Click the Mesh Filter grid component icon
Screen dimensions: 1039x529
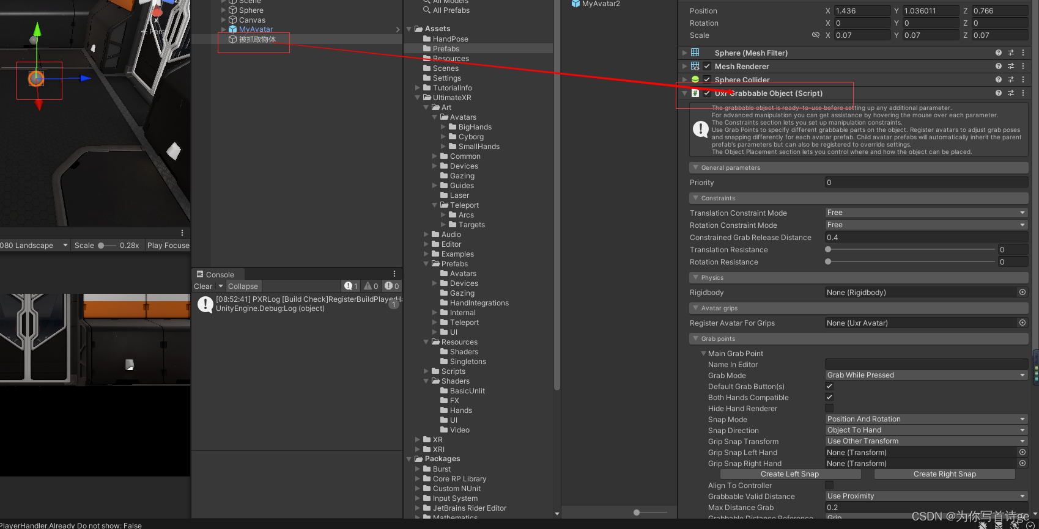tap(695, 53)
